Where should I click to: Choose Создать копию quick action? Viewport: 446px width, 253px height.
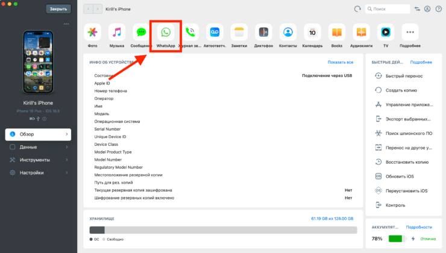tap(402, 90)
